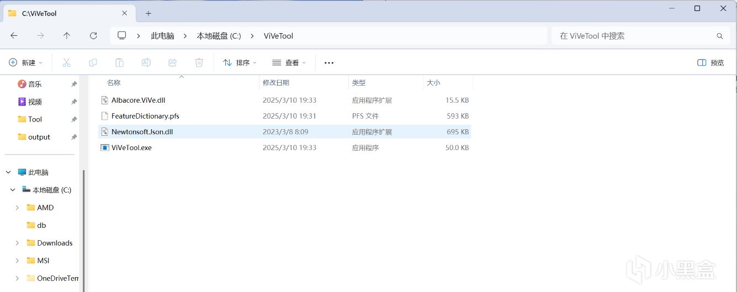The image size is (737, 292).
Task: Select the MSI folder in tree
Action: (42, 261)
